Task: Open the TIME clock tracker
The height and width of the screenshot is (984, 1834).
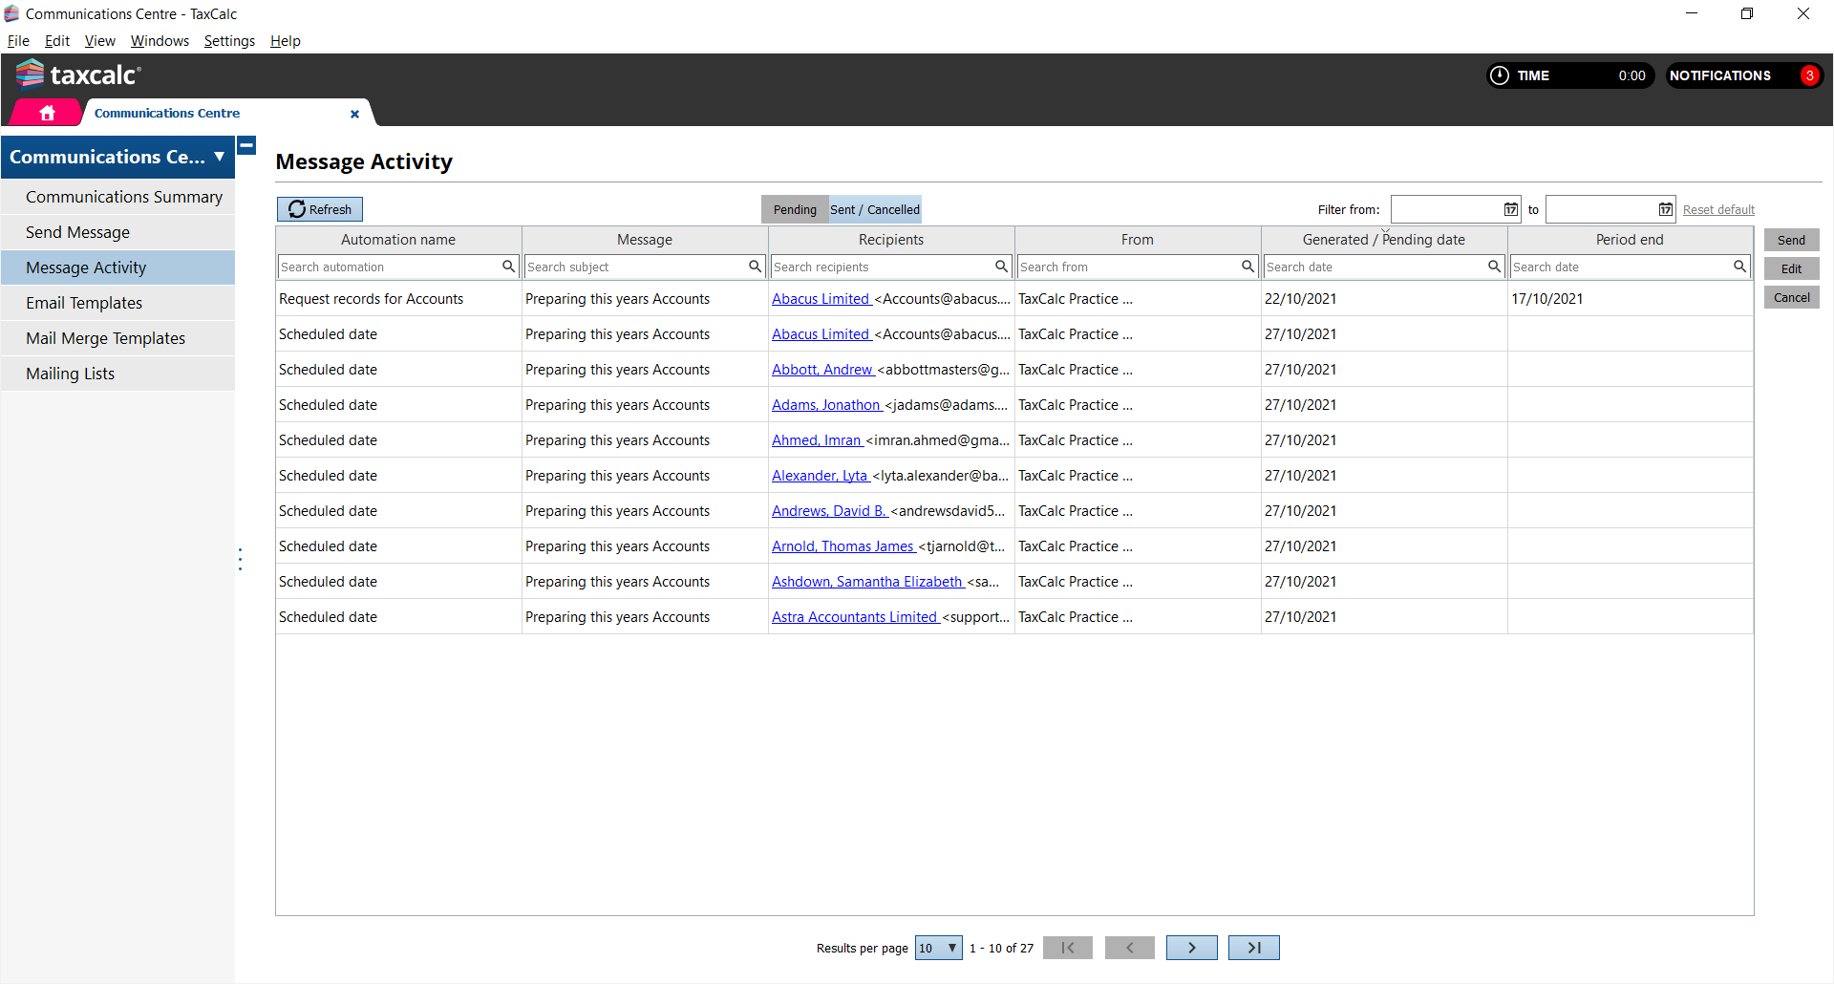Action: click(x=1571, y=75)
